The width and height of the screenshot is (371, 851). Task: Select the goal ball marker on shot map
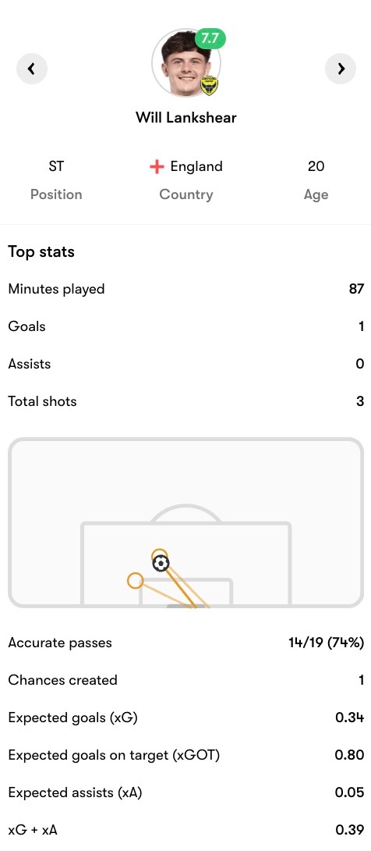(x=161, y=564)
